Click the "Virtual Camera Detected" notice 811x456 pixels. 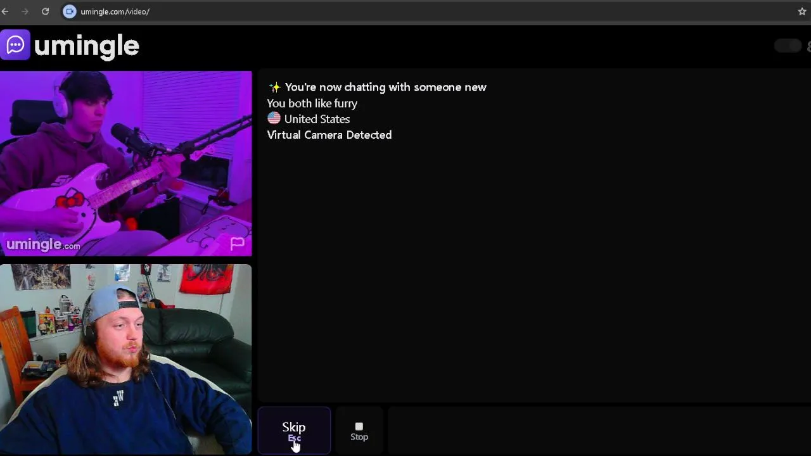click(329, 135)
